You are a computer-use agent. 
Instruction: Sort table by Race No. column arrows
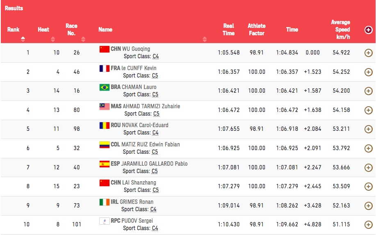pyautogui.click(x=83, y=39)
